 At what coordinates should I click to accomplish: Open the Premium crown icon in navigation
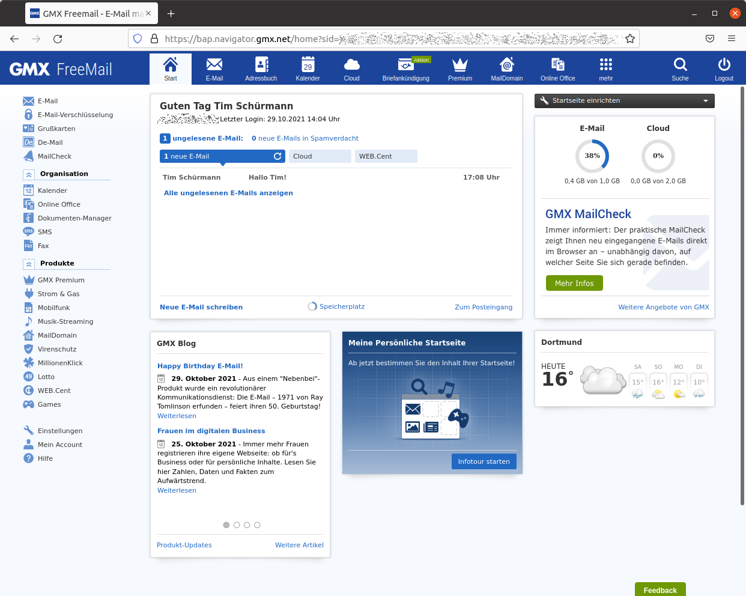point(460,64)
